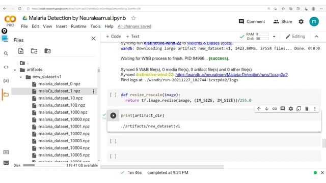Open the Colab home logo
The image size is (326, 183).
(10, 19)
